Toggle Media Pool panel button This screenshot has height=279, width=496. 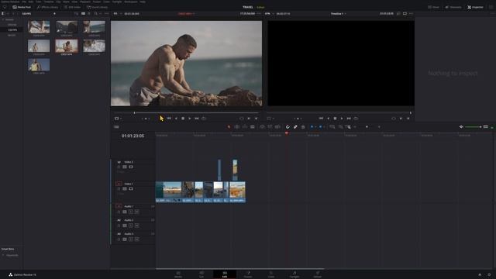point(22,7)
